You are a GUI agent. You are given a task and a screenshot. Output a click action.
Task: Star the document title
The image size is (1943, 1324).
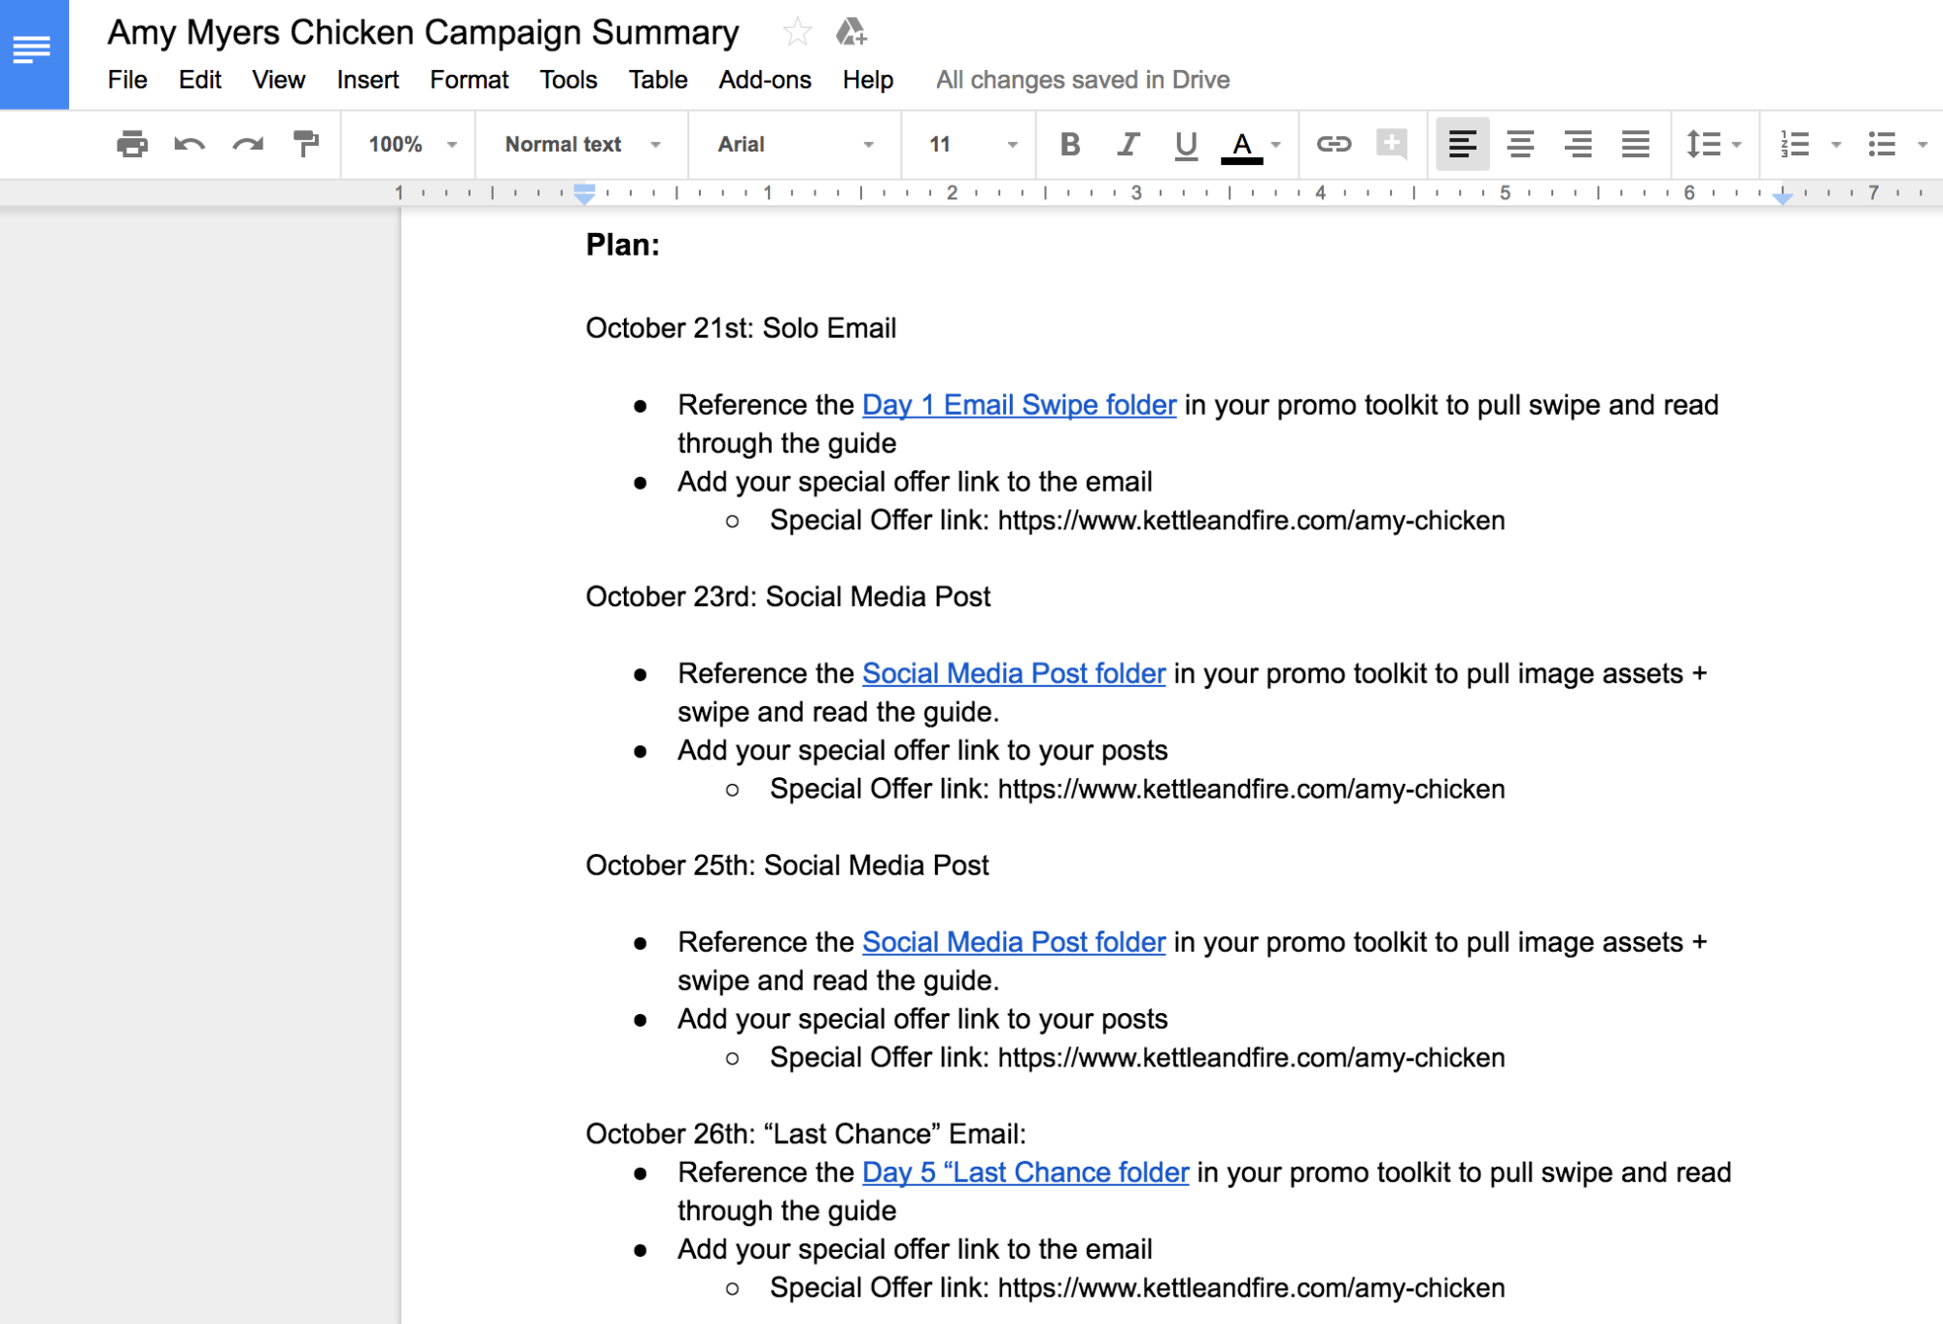click(x=796, y=32)
